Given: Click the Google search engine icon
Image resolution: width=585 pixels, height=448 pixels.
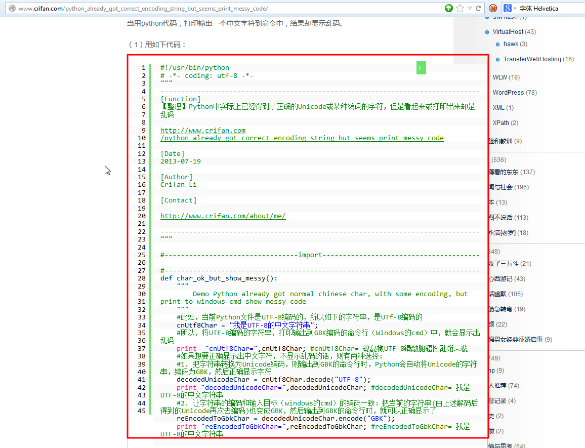Looking at the screenshot, I should point(507,8).
